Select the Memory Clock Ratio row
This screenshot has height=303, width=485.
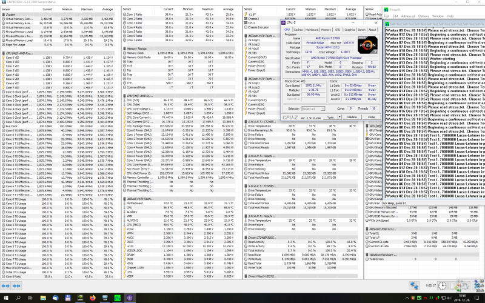pyautogui.click(x=178, y=57)
